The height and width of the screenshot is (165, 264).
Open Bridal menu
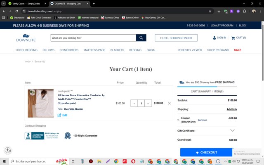[151, 50]
